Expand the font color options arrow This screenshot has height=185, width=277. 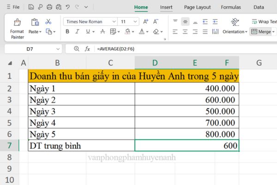[147, 32]
